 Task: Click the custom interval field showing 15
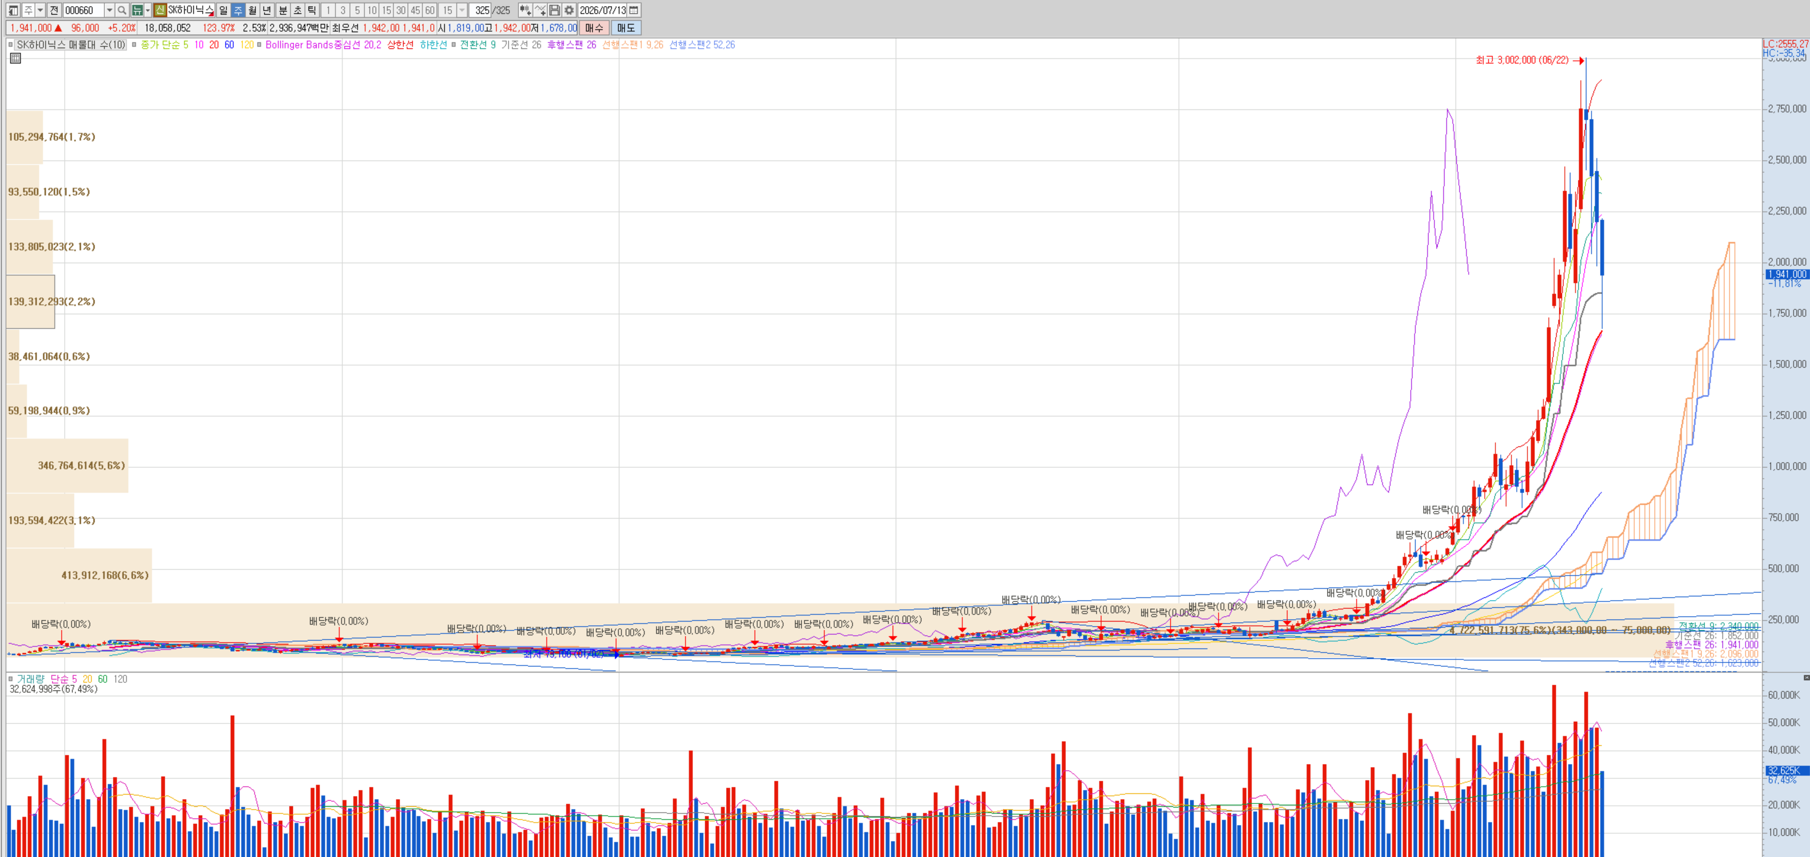click(x=447, y=11)
